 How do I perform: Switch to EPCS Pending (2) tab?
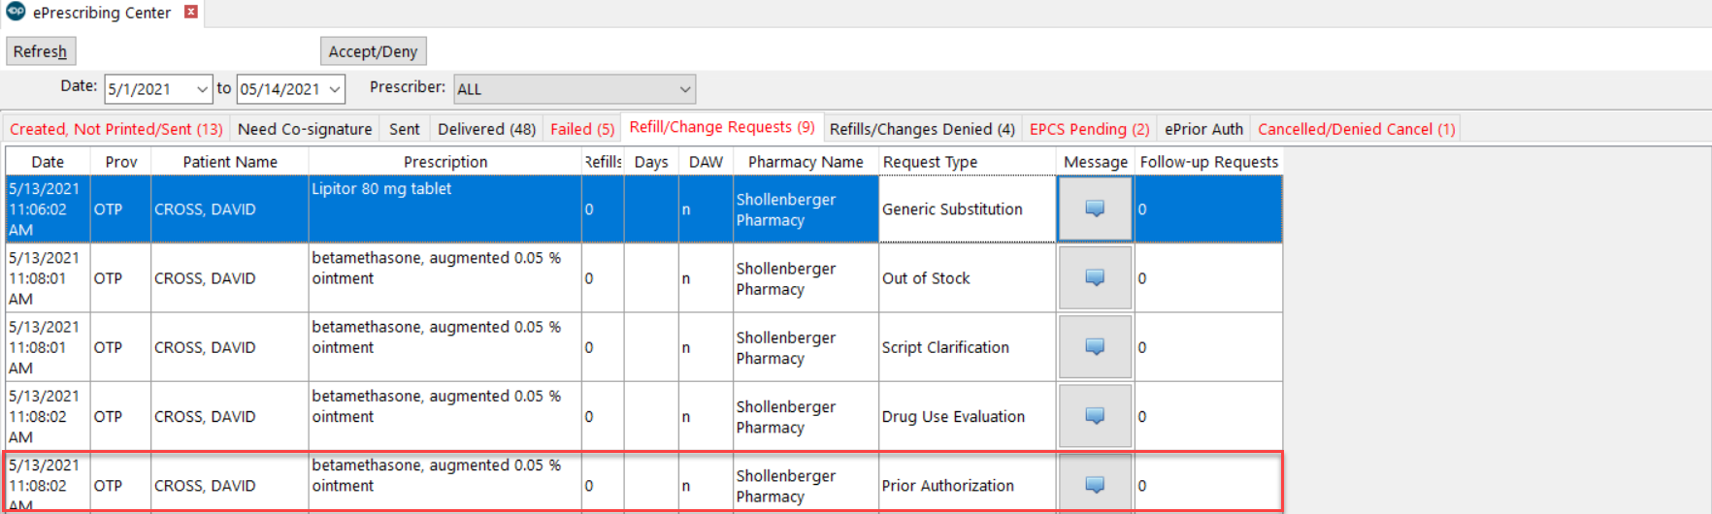point(1089,129)
